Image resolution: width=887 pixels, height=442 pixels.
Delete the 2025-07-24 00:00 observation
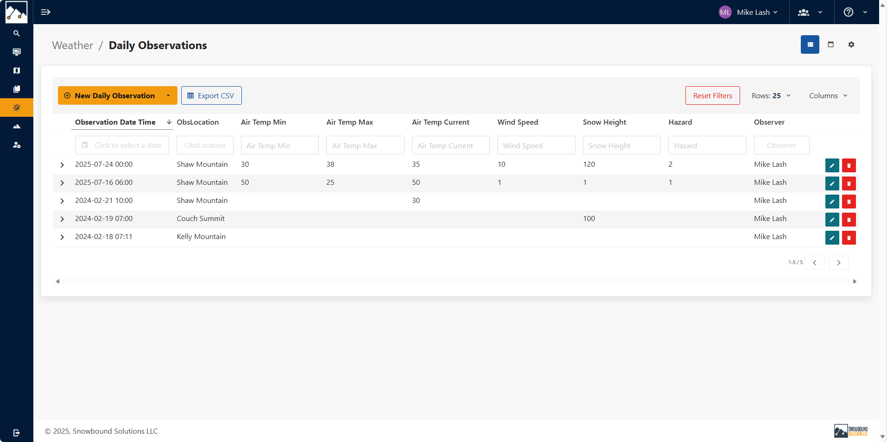pyautogui.click(x=849, y=165)
